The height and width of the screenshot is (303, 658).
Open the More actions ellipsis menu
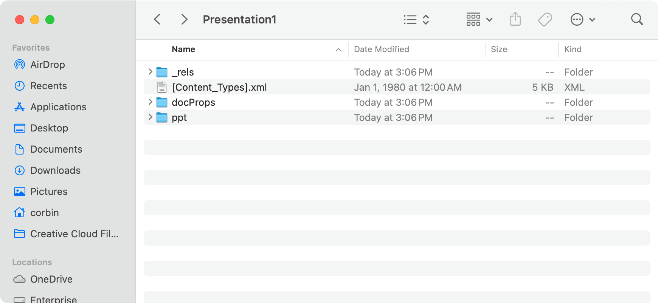coord(583,19)
